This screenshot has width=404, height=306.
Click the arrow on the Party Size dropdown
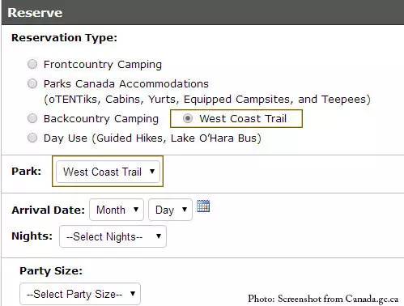click(x=133, y=294)
